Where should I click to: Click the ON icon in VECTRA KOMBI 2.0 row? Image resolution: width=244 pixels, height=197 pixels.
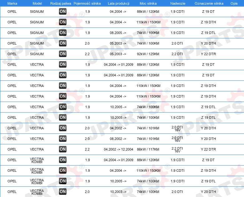(63, 192)
